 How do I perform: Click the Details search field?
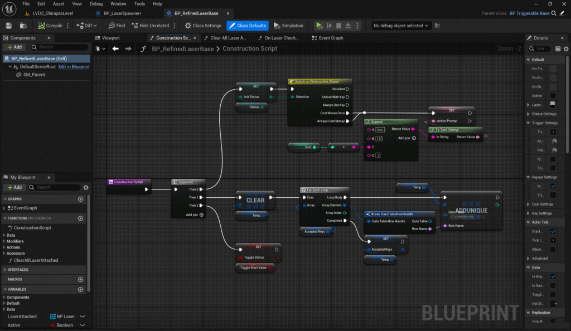click(540, 48)
